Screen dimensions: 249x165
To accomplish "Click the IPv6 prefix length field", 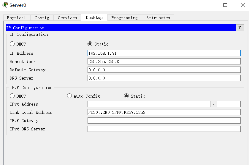I will click(229, 104).
